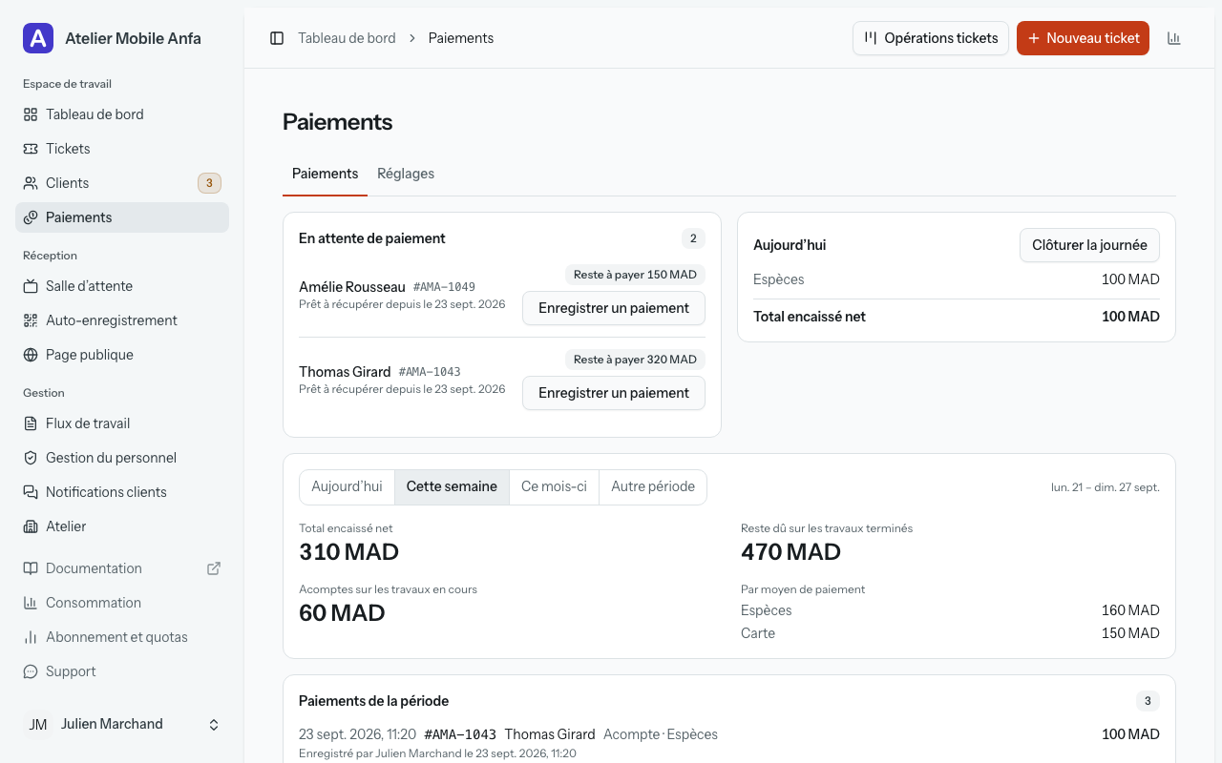Click the external link icon beside Documentation
This screenshot has width=1222, height=763.
[x=214, y=568]
